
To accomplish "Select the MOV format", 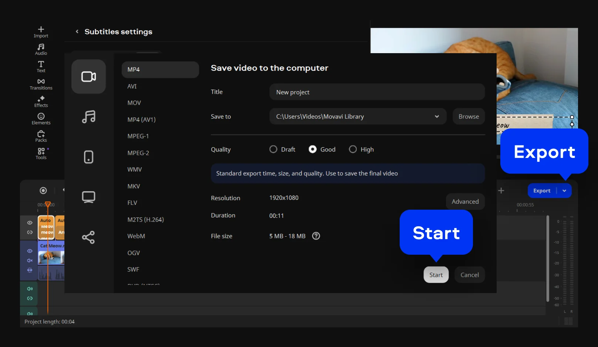I will (x=134, y=103).
